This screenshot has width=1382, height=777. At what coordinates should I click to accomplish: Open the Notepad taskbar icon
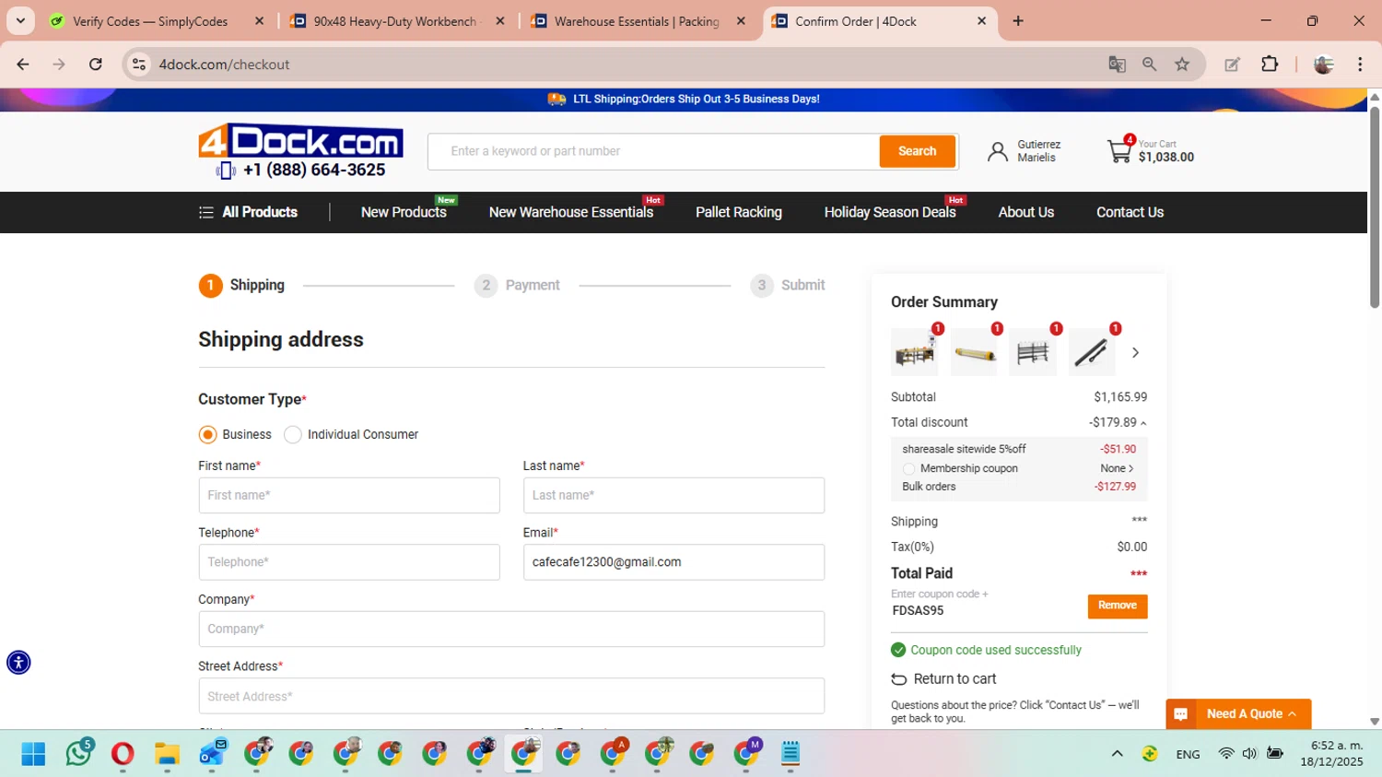(x=791, y=754)
